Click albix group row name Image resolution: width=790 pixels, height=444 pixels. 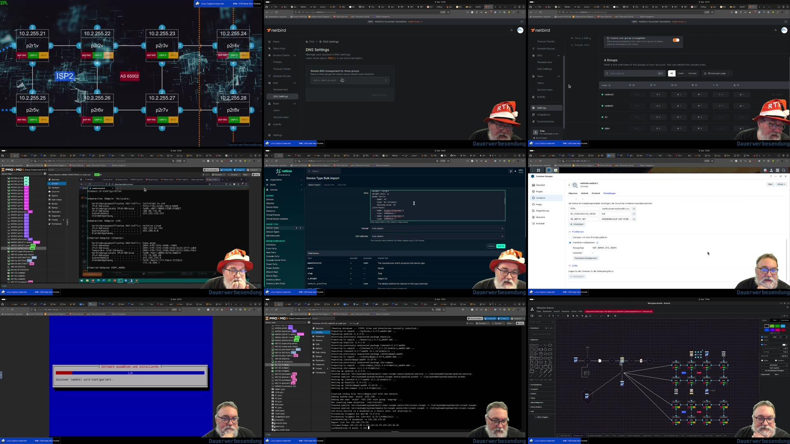click(x=607, y=128)
